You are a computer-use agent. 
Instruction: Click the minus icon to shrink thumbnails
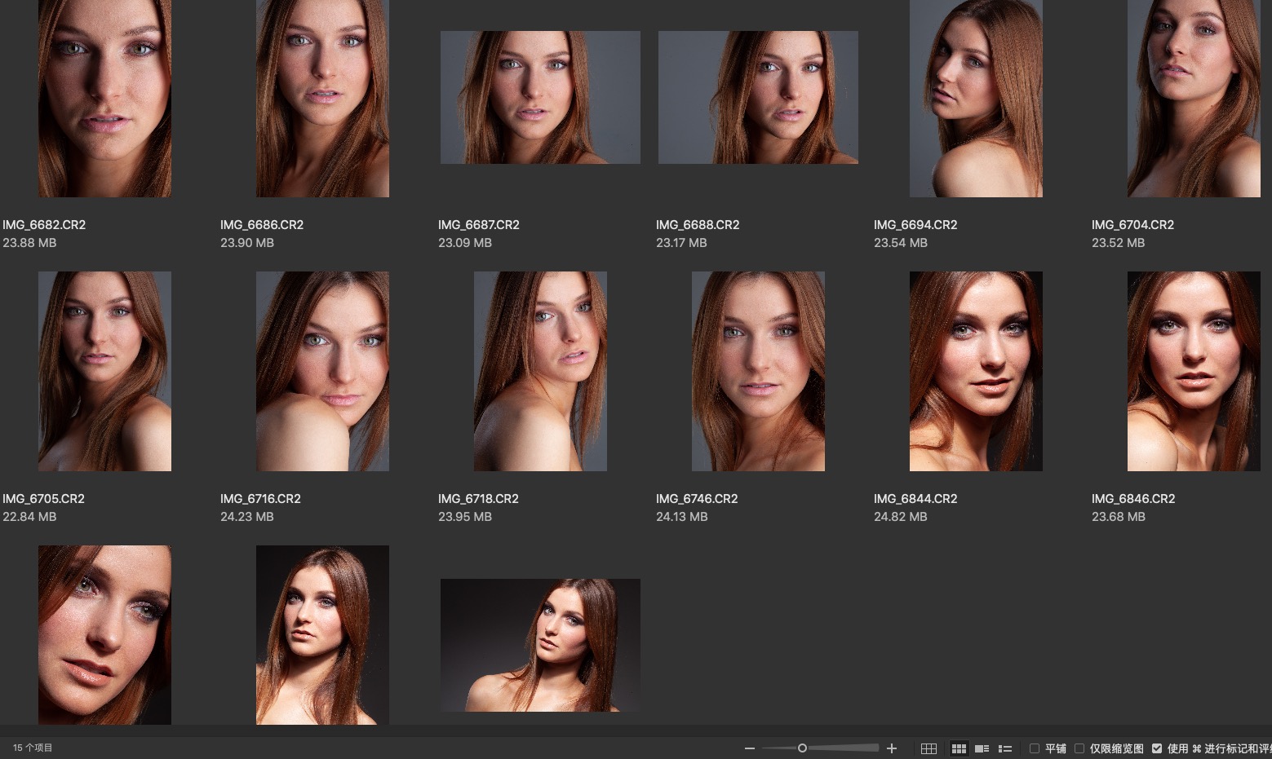click(750, 748)
